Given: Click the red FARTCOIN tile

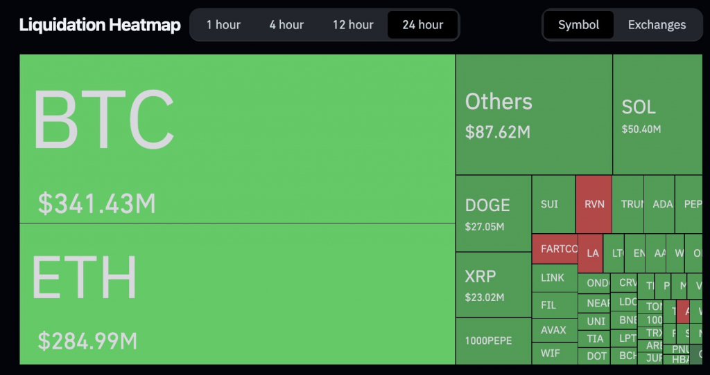Looking at the screenshot, I should [555, 249].
